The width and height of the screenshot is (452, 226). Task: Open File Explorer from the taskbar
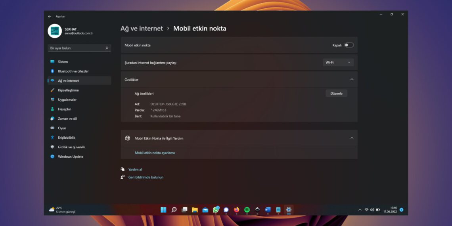click(195, 210)
